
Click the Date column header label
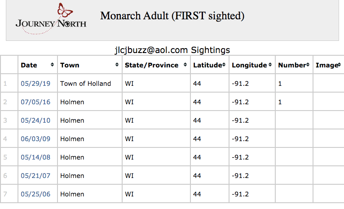click(x=29, y=65)
